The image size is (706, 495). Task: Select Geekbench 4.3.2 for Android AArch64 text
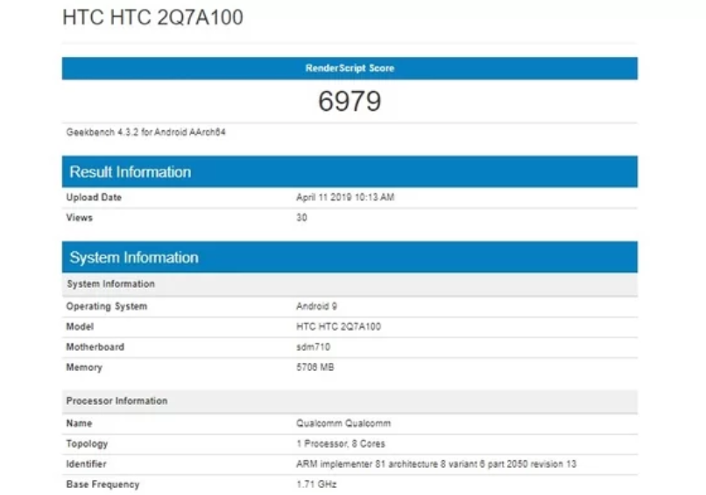click(x=146, y=132)
